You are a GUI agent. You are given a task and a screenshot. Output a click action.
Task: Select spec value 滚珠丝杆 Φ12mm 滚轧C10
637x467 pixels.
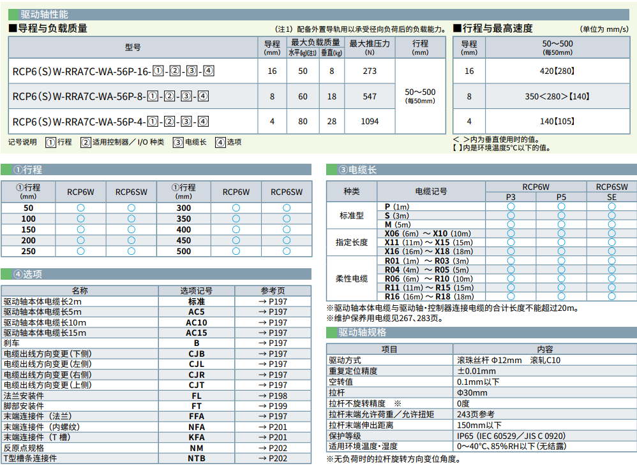(x=509, y=361)
